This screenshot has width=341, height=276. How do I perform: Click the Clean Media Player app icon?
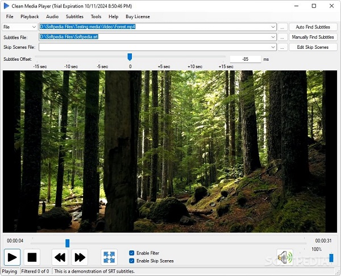tap(6, 6)
